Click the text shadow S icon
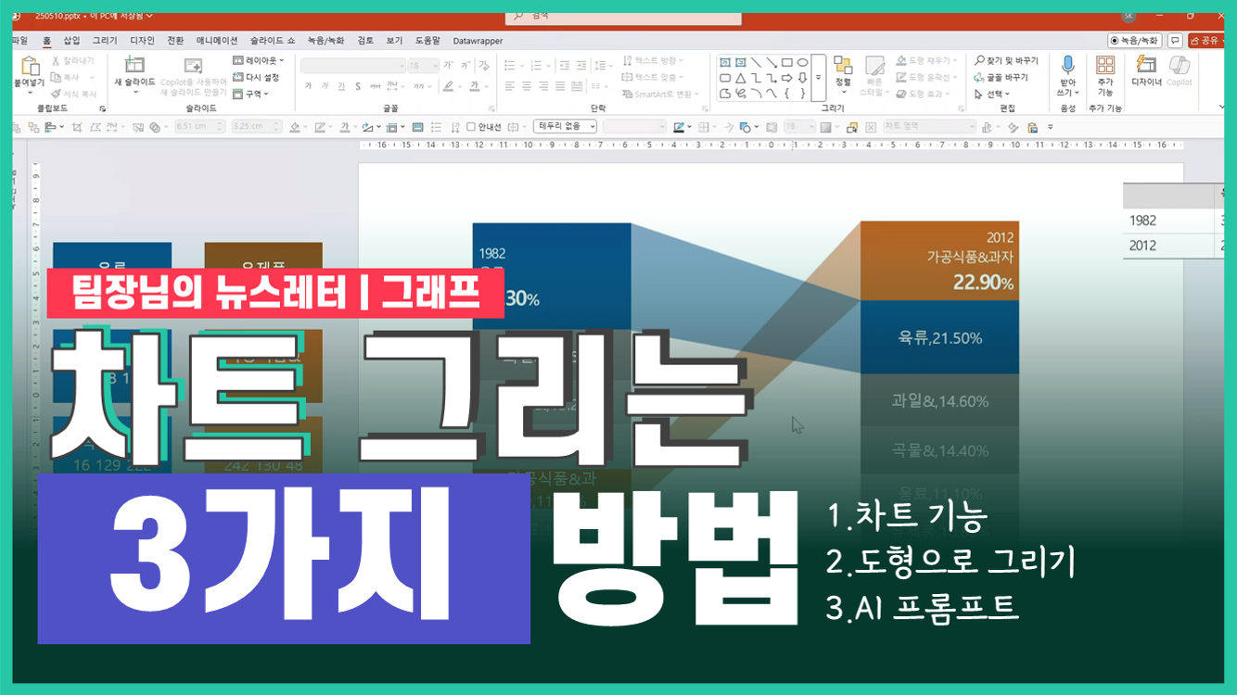Viewport: 1237px width, 695px height. [x=358, y=86]
